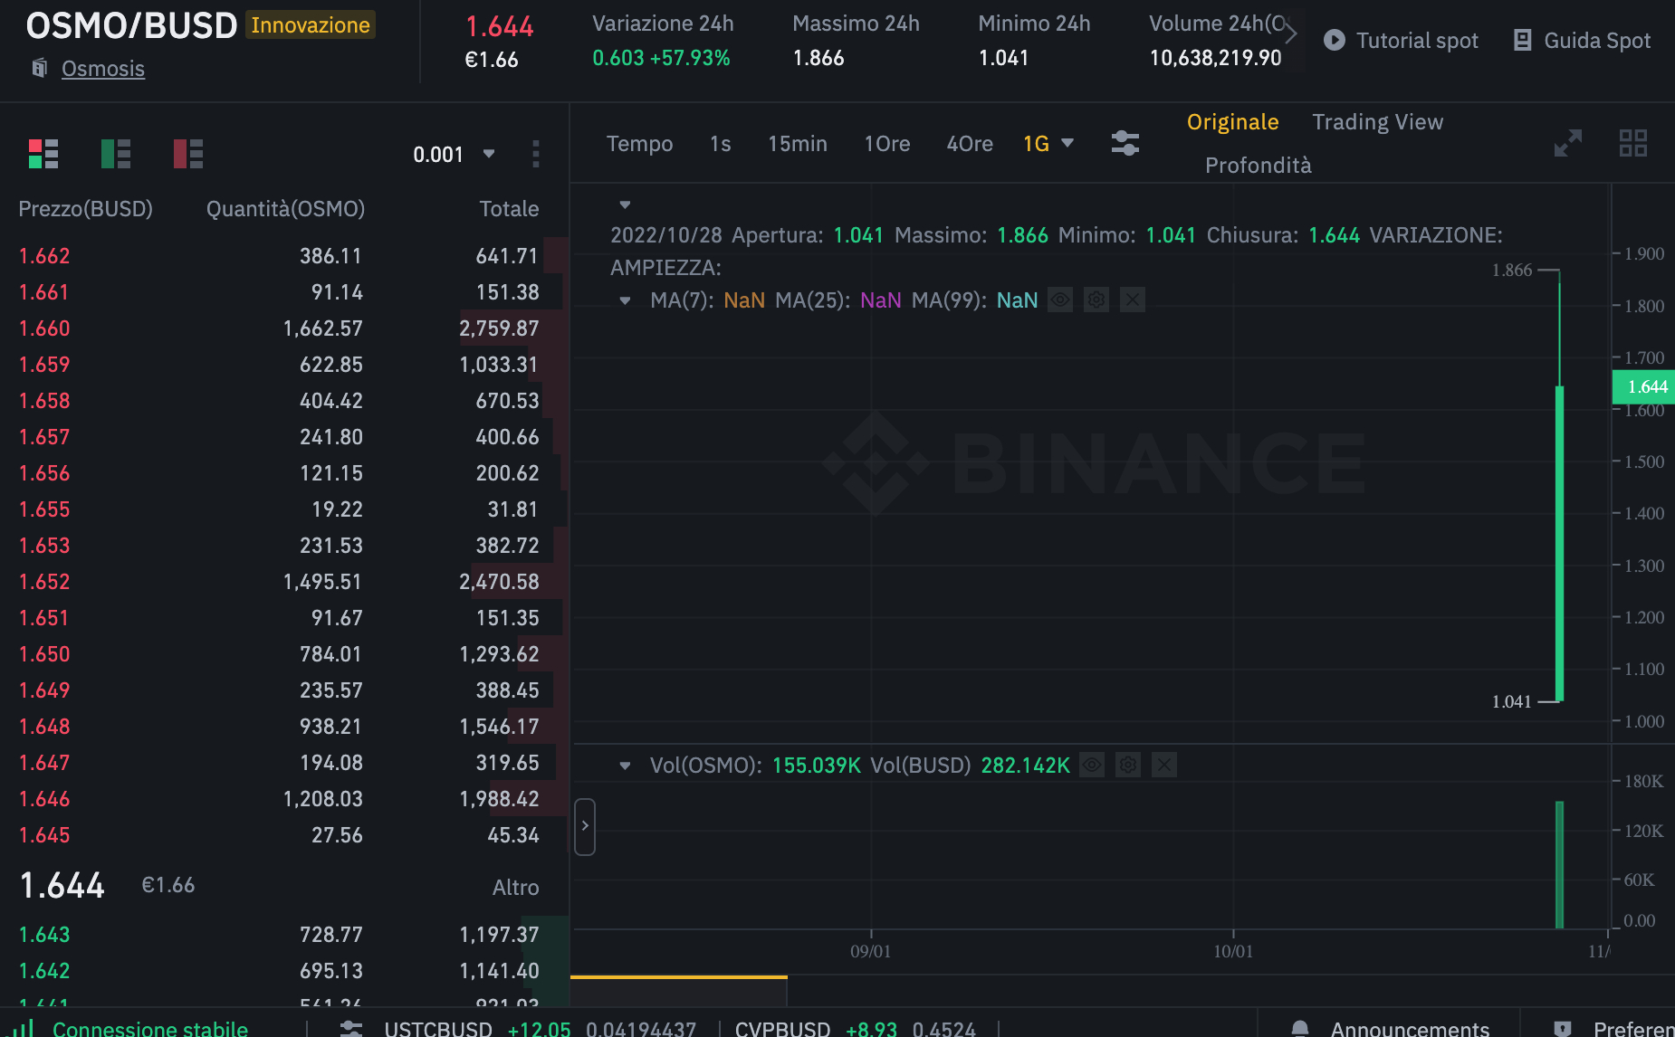Open Announcements in the footer
Viewport: 1675px width, 1037px height.
(x=1409, y=1029)
